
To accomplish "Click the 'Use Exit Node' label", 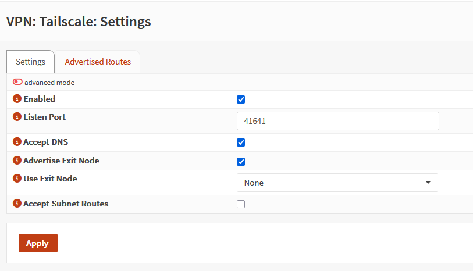I will (51, 179).
